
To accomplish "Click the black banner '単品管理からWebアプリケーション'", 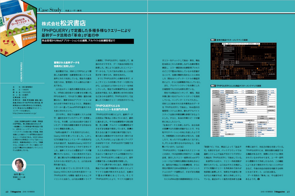I will click(88, 41).
